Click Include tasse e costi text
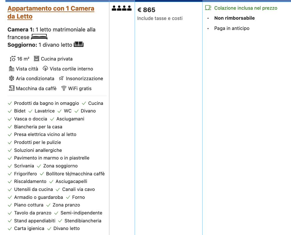Image resolution: width=291 pixels, height=235 pixels. pos(160,18)
